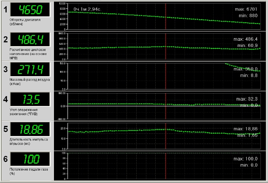Click the red time cursor in RPM graph
This screenshot has height=183, width=268.
(x=165, y=16)
